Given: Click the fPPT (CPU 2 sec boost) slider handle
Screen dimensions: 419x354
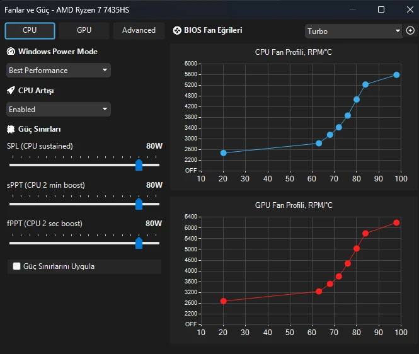Looking at the screenshot, I should (139, 243).
